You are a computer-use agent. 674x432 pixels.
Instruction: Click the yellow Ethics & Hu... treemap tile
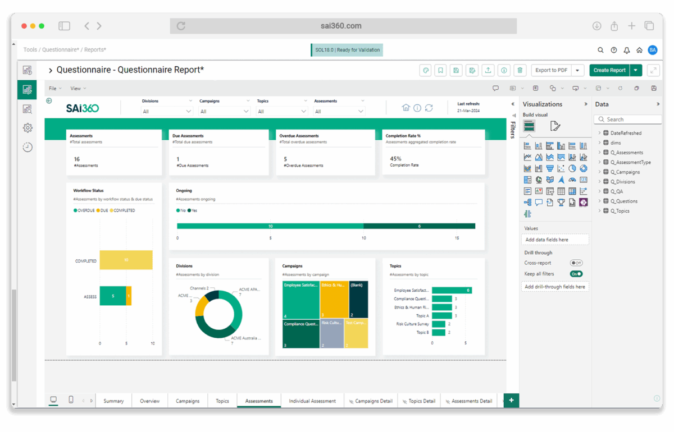[334, 300]
